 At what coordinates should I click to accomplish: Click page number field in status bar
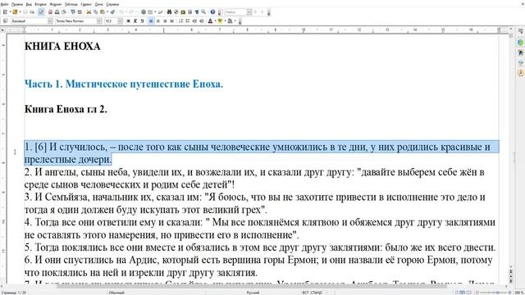click(14, 293)
